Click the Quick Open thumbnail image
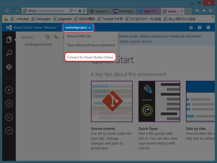217x163 pixels. click(159, 101)
